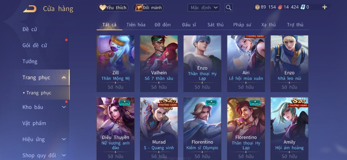Screen dimensions: 347x160
Task: Select the Tiến hóa filter tab
Action: click(x=136, y=24)
